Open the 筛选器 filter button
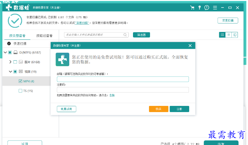 [x=141, y=35]
